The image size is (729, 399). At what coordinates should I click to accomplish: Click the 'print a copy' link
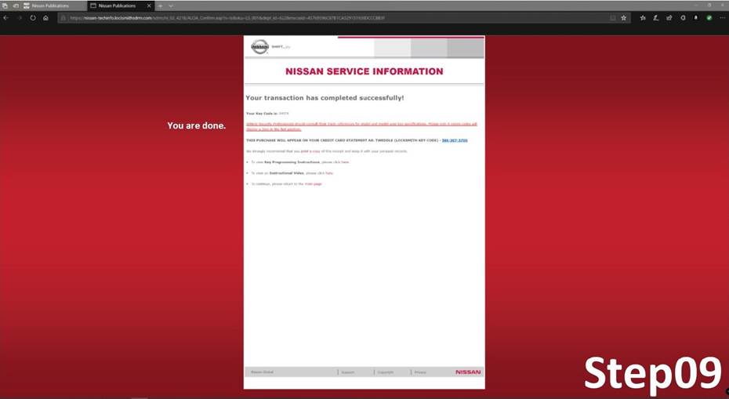310,151
